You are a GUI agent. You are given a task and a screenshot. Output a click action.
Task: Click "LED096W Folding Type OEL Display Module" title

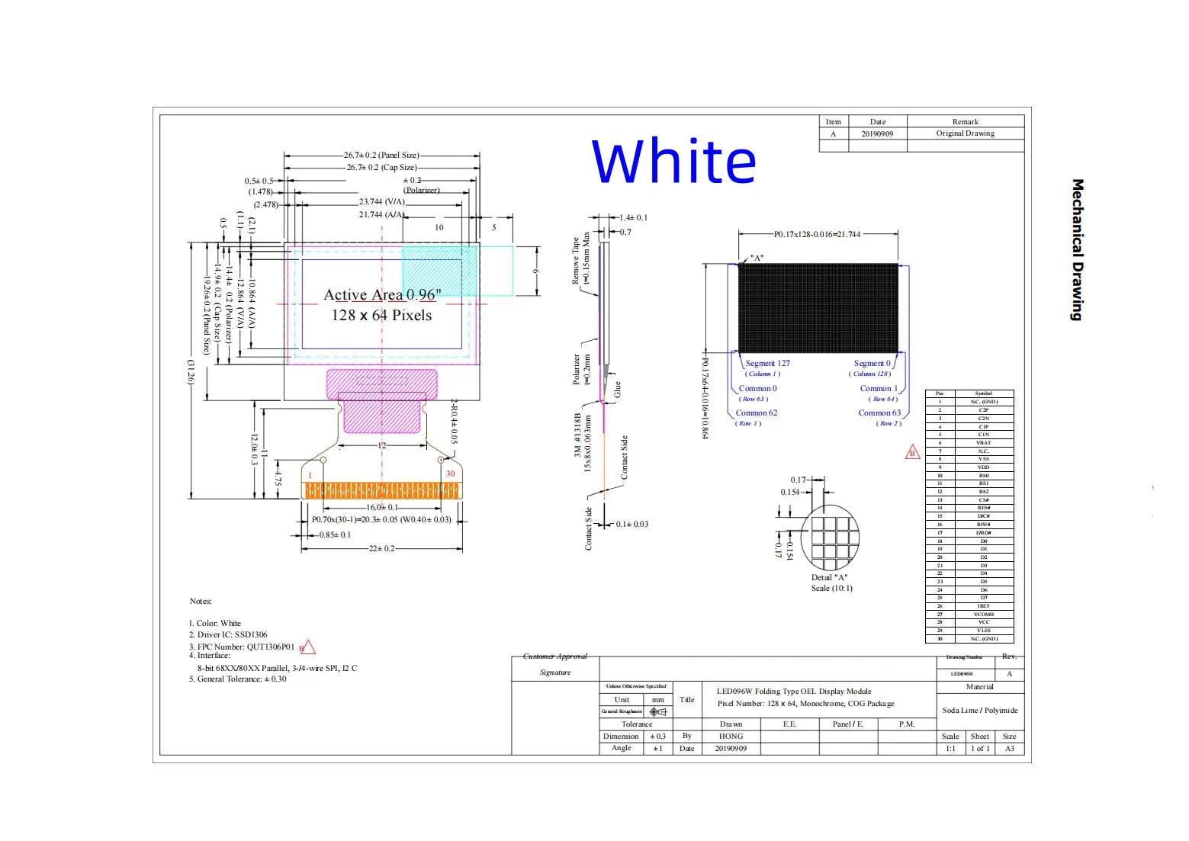coord(793,691)
